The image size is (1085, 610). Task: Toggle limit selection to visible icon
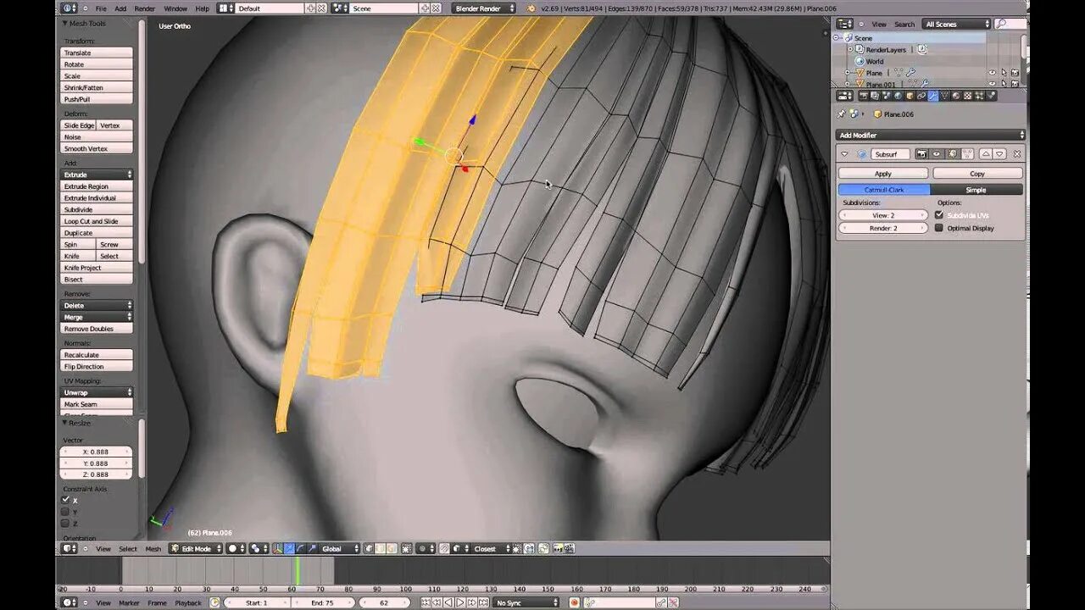click(406, 549)
